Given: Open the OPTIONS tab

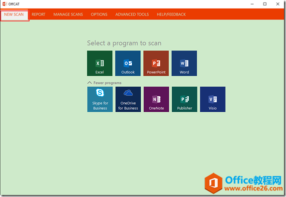Looking at the screenshot, I should (x=99, y=14).
